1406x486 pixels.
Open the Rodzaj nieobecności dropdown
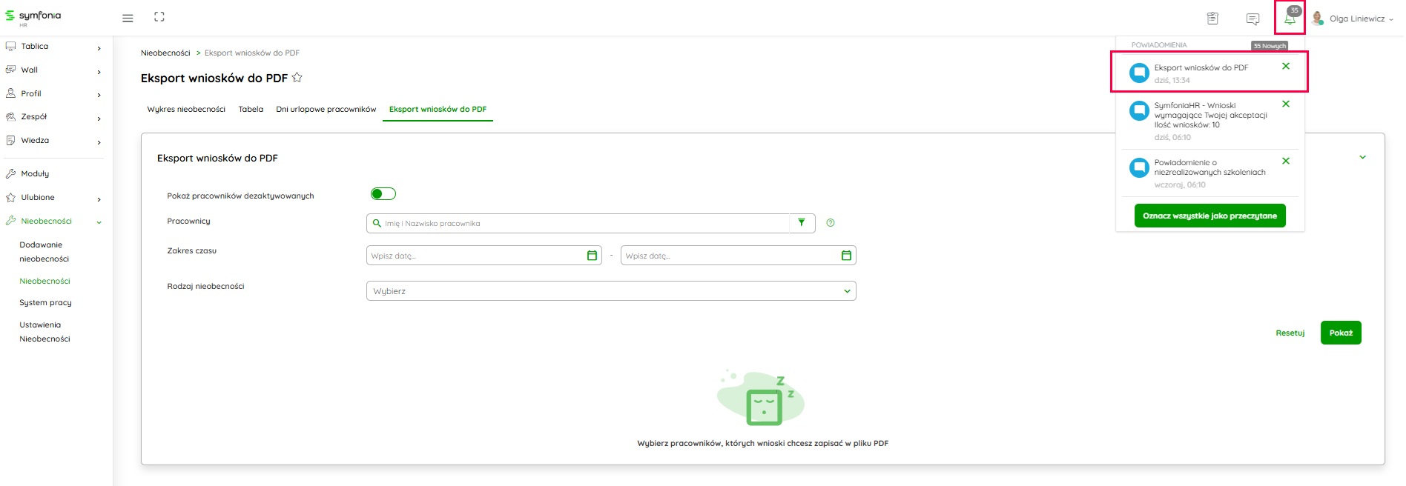tap(611, 291)
